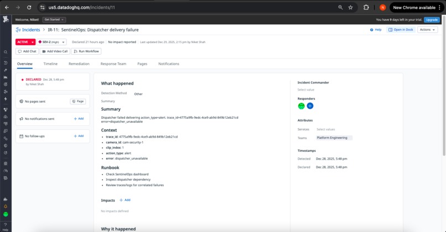
Task: Open the Help link at top right
Action: click(x=376, y=29)
